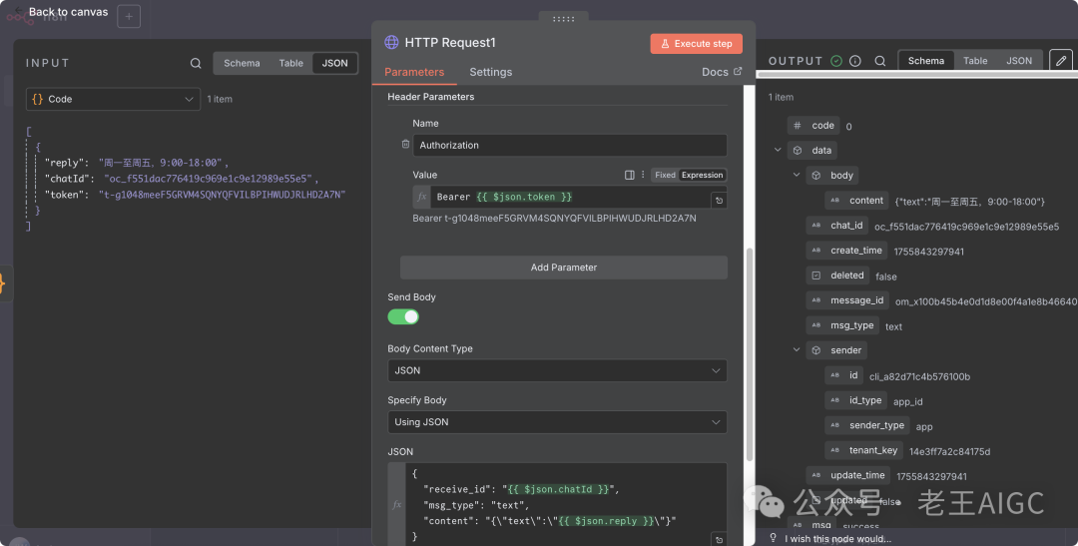
Task: Click the tenant_key field pill
Action: tap(864, 450)
